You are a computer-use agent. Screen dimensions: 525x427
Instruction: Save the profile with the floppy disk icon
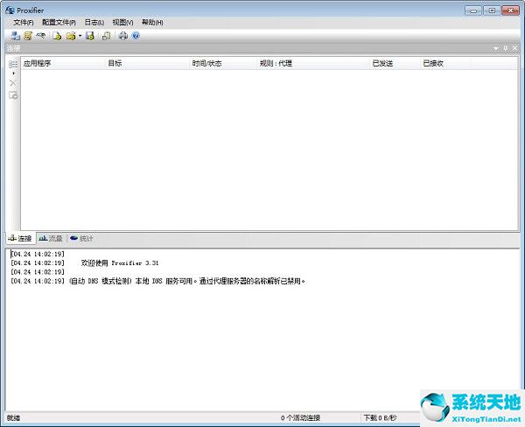90,36
